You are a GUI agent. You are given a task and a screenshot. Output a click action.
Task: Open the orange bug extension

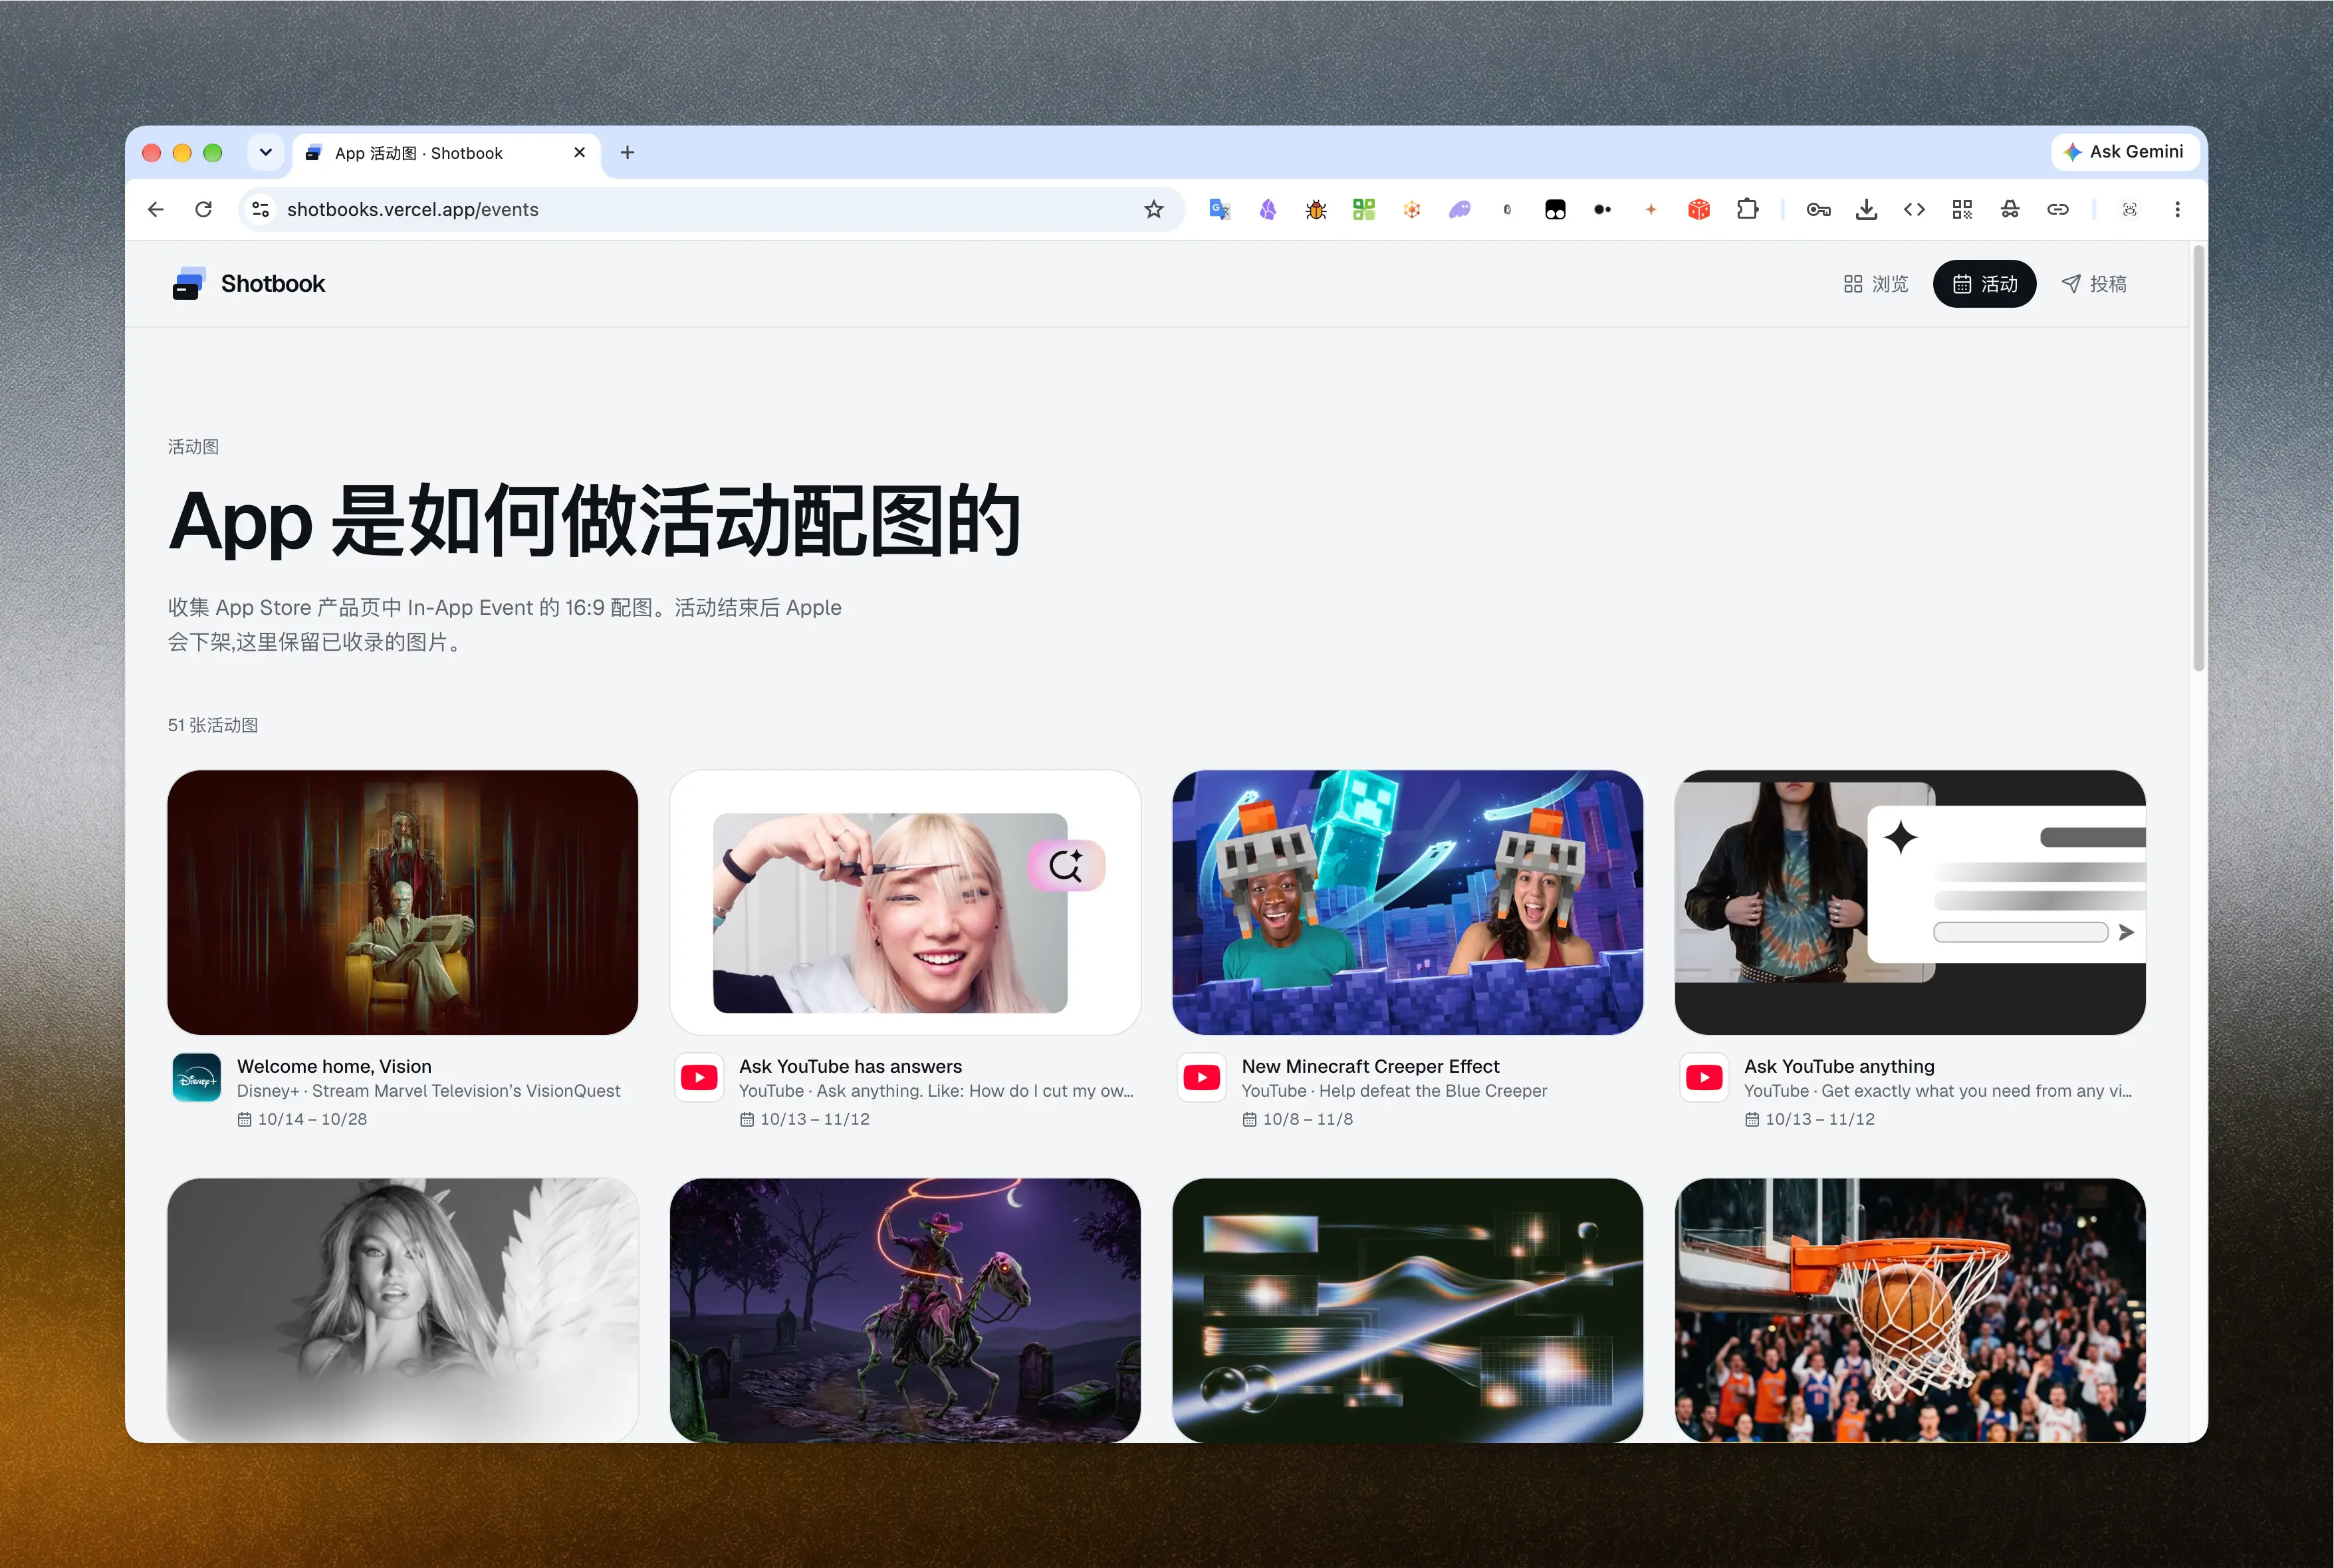pos(1315,209)
